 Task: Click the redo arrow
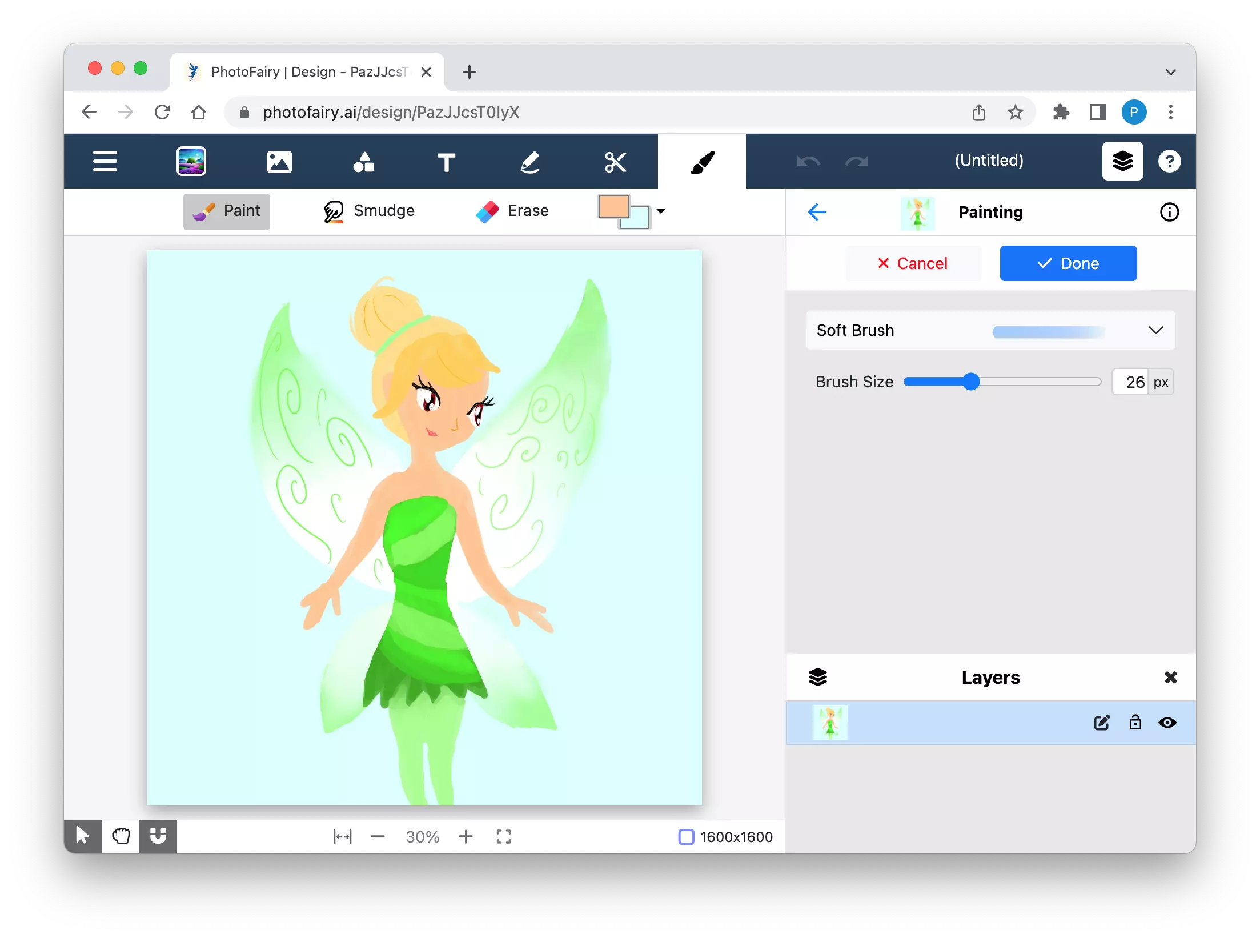(x=856, y=161)
